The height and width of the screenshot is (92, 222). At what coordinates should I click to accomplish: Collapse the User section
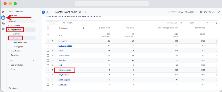(33, 61)
